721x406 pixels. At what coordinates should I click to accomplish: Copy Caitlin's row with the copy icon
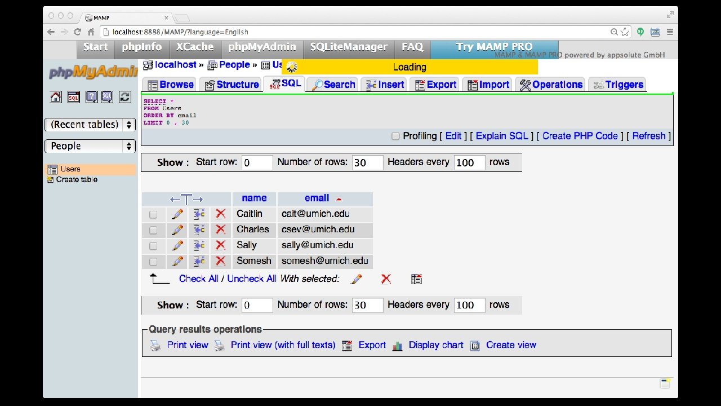pos(199,214)
